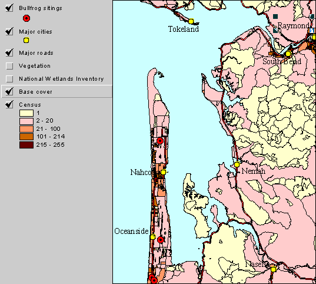Viewport: 316px width, 284px height.
Task: Click the bullfrog siting beside Oceanside marker
Action: (161, 240)
